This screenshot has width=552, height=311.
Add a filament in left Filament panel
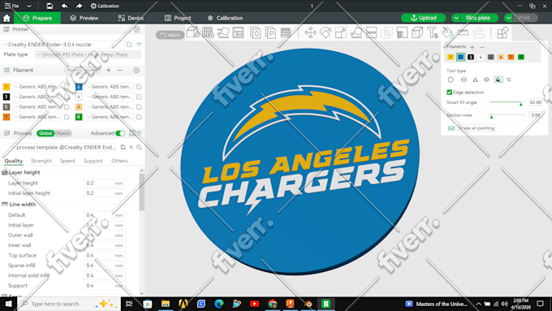(x=109, y=71)
